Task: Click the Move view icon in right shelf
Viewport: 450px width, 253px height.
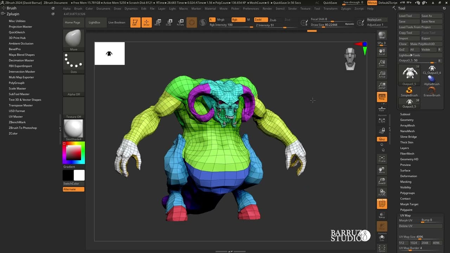Action: point(382,170)
